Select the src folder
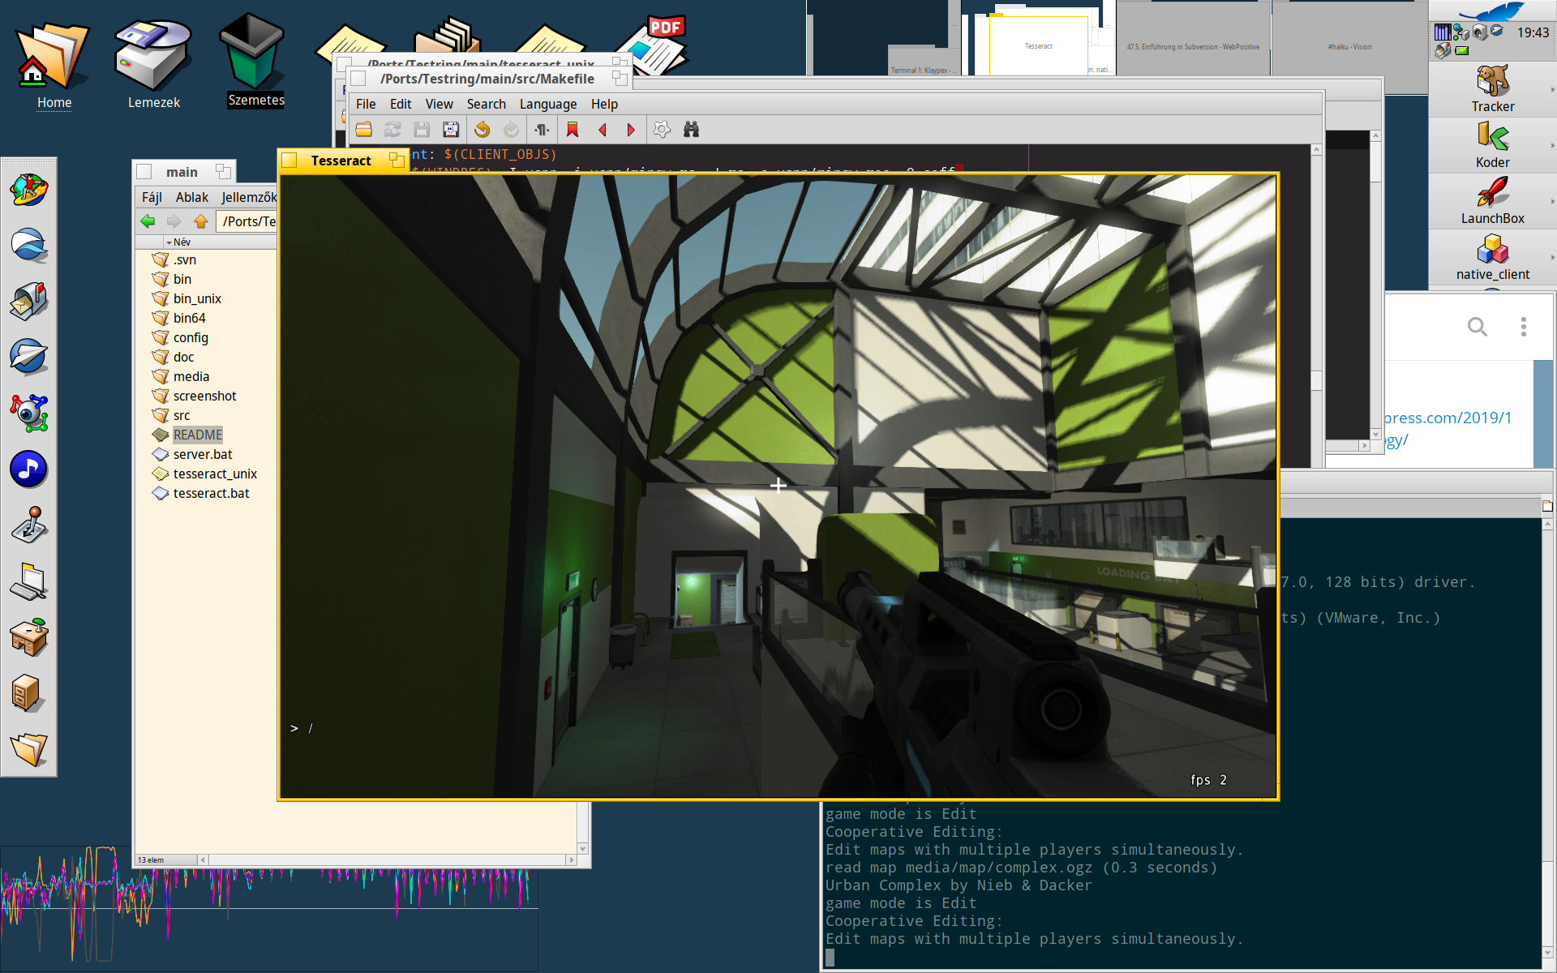This screenshot has width=1557, height=973. [x=182, y=415]
